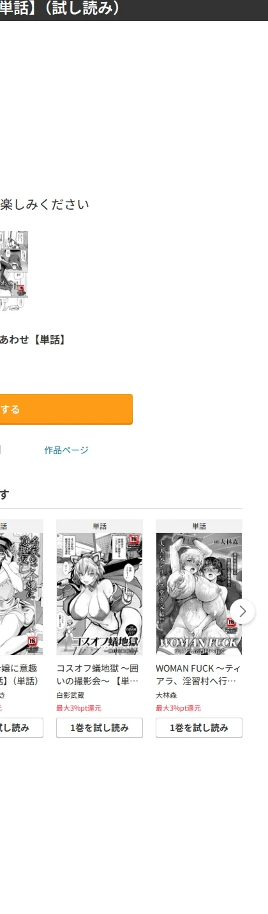The height and width of the screenshot is (914, 268).
Task: Click 最大3%pt還元 under 白影武蔵
Action: 78,708
